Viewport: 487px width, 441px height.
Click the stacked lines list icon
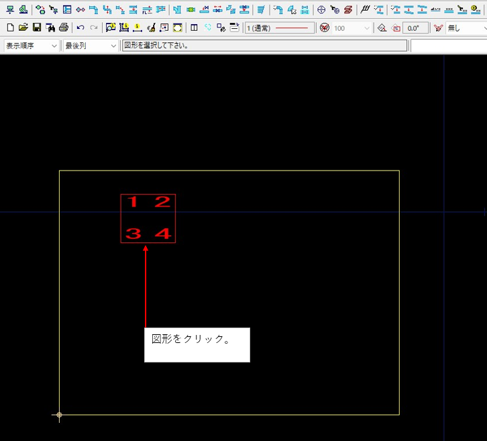[261, 10]
